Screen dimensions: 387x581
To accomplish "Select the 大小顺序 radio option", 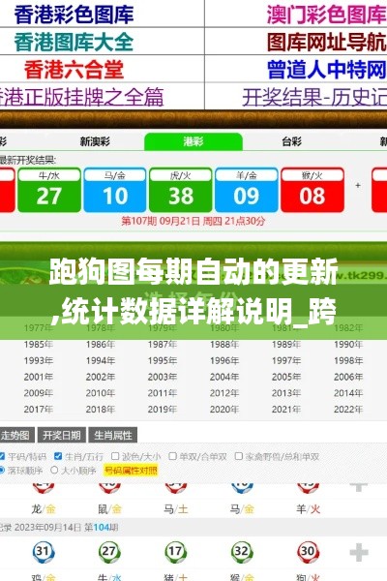I will pyautogui.click(x=54, y=471).
